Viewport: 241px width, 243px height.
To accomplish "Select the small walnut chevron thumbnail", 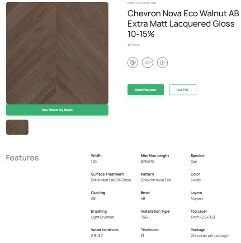I will (17, 127).
